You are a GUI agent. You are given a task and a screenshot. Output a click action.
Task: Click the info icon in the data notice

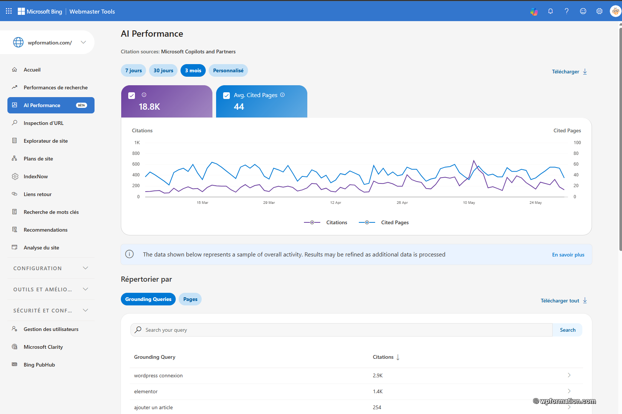click(x=129, y=254)
